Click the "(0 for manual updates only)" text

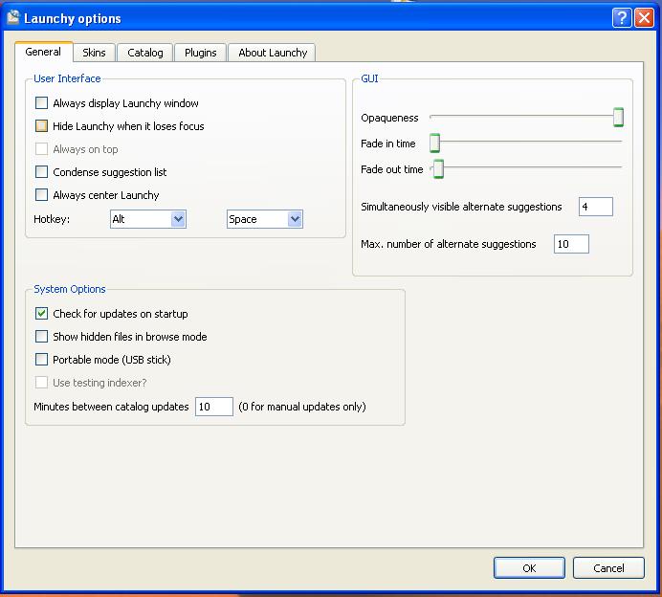click(x=302, y=407)
